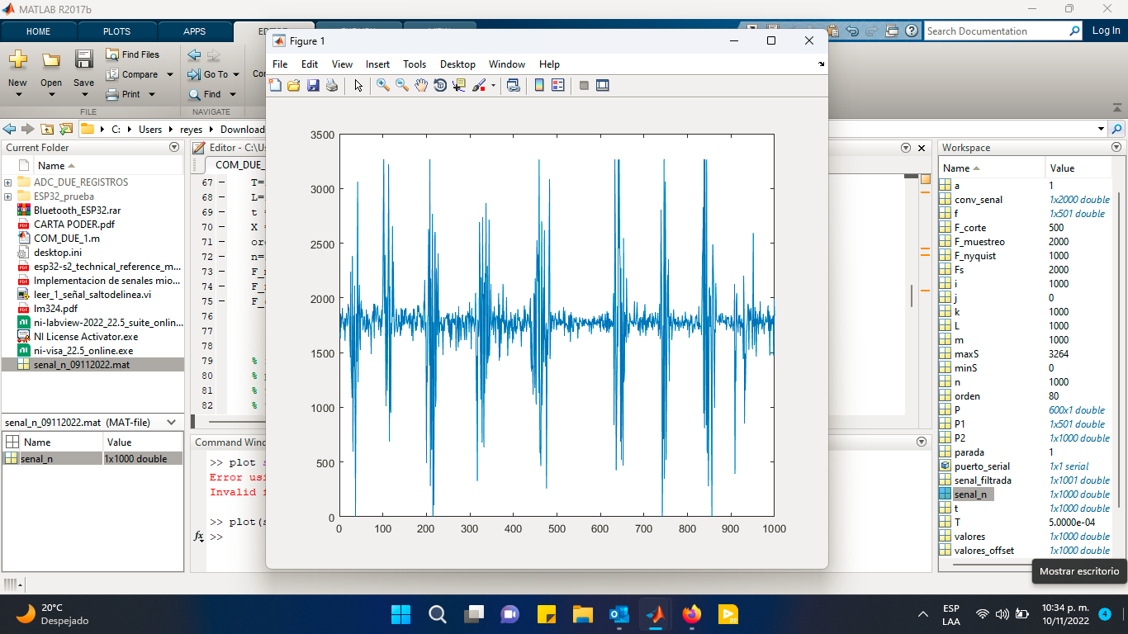The image size is (1128, 634).
Task: Open the Brush tool color dropdown arrow
Action: (x=493, y=85)
